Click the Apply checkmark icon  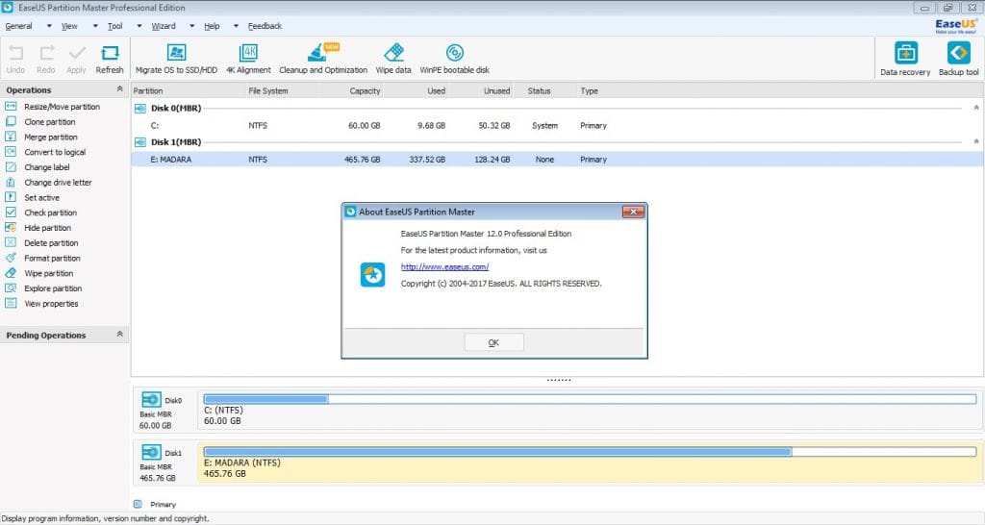click(77, 54)
